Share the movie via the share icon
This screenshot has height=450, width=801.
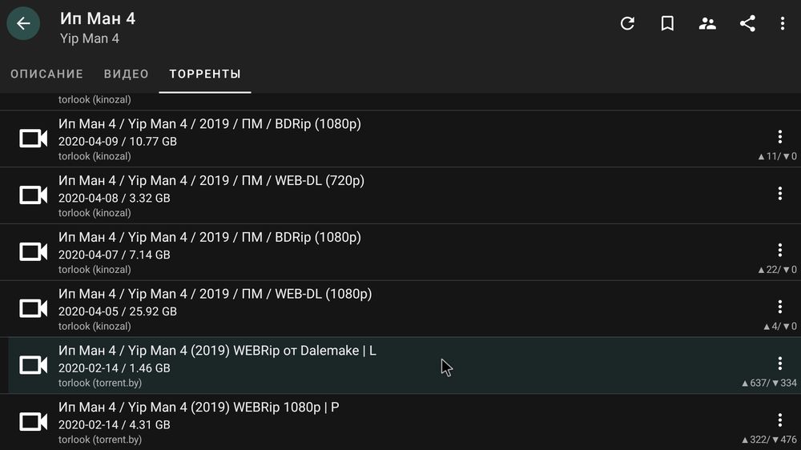747,23
